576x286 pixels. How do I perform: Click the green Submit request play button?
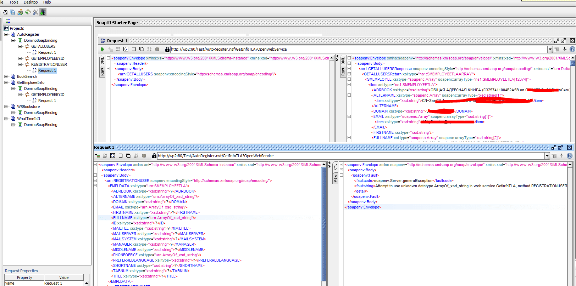pos(103,49)
